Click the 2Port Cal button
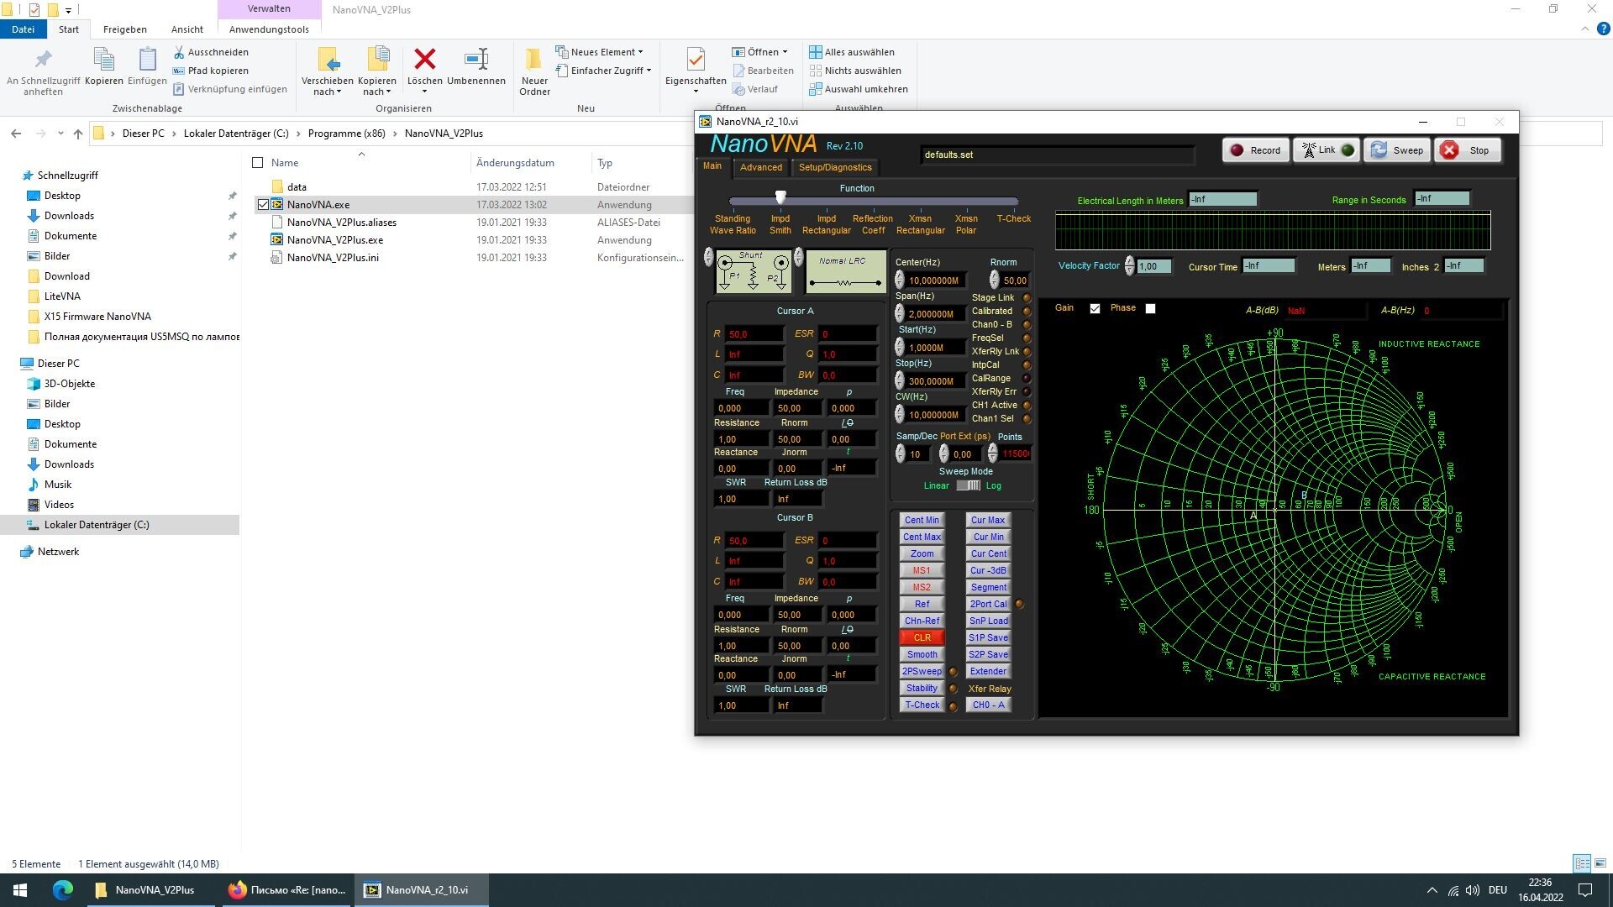This screenshot has width=1613, height=907. pyautogui.click(x=988, y=604)
